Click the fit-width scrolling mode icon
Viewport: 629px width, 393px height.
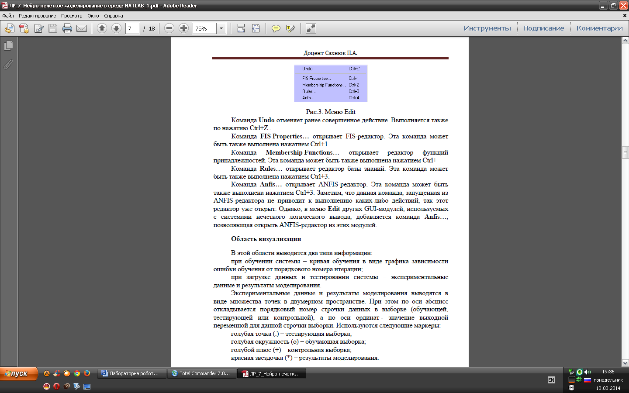(x=241, y=28)
